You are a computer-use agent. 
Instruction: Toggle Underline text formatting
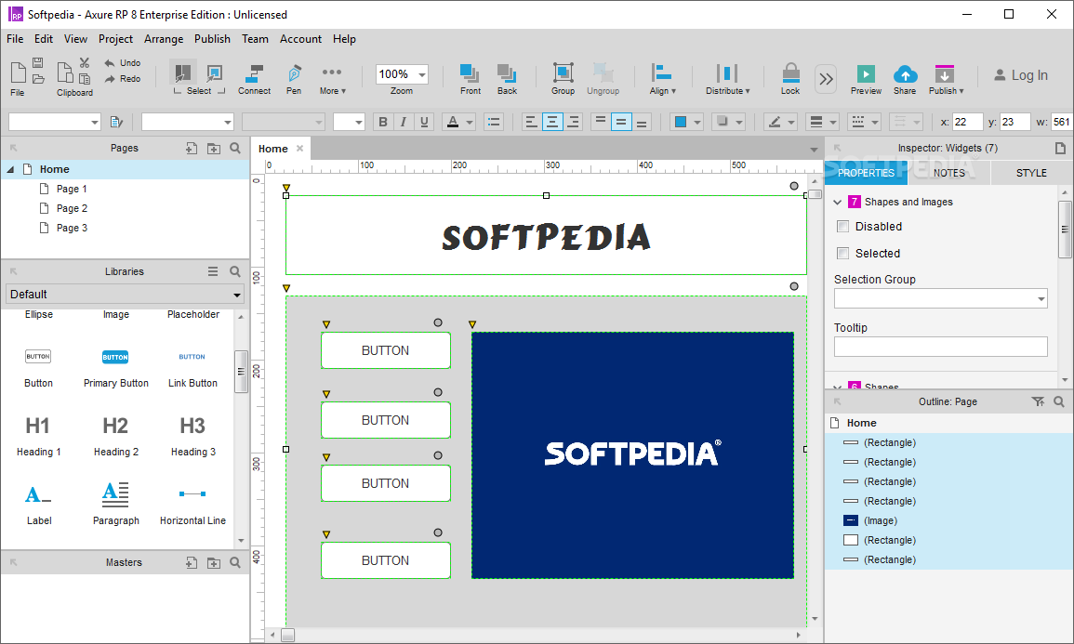pos(424,123)
